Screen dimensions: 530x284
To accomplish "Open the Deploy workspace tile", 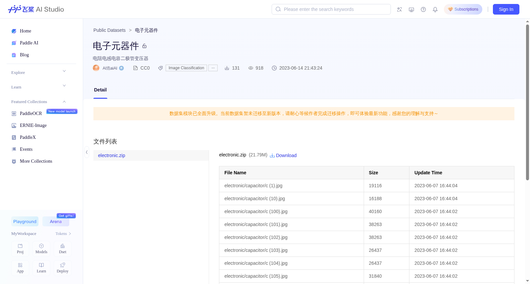I will (63, 268).
